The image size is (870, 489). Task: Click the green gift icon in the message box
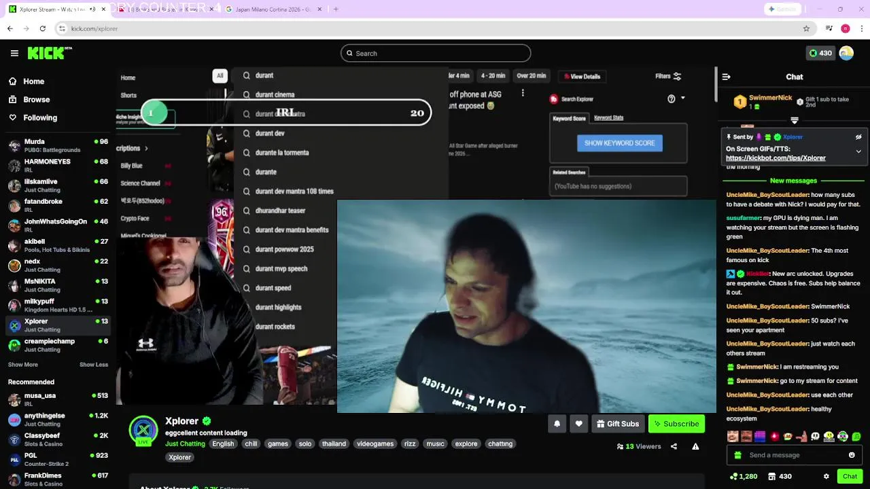point(737,455)
